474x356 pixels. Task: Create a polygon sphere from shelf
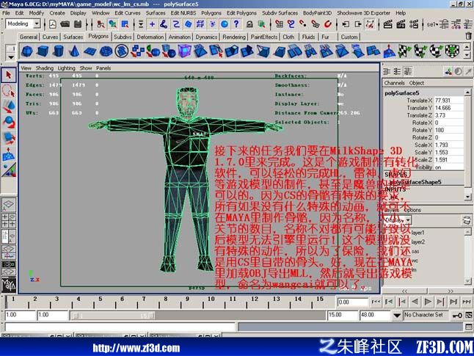point(27,51)
